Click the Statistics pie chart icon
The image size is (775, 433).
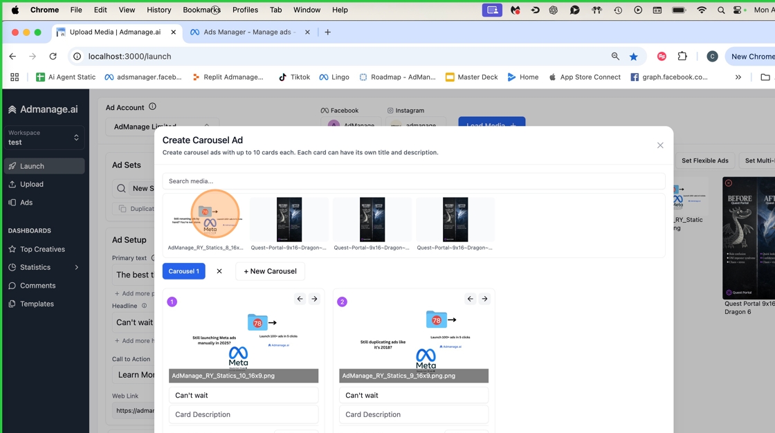click(x=12, y=267)
